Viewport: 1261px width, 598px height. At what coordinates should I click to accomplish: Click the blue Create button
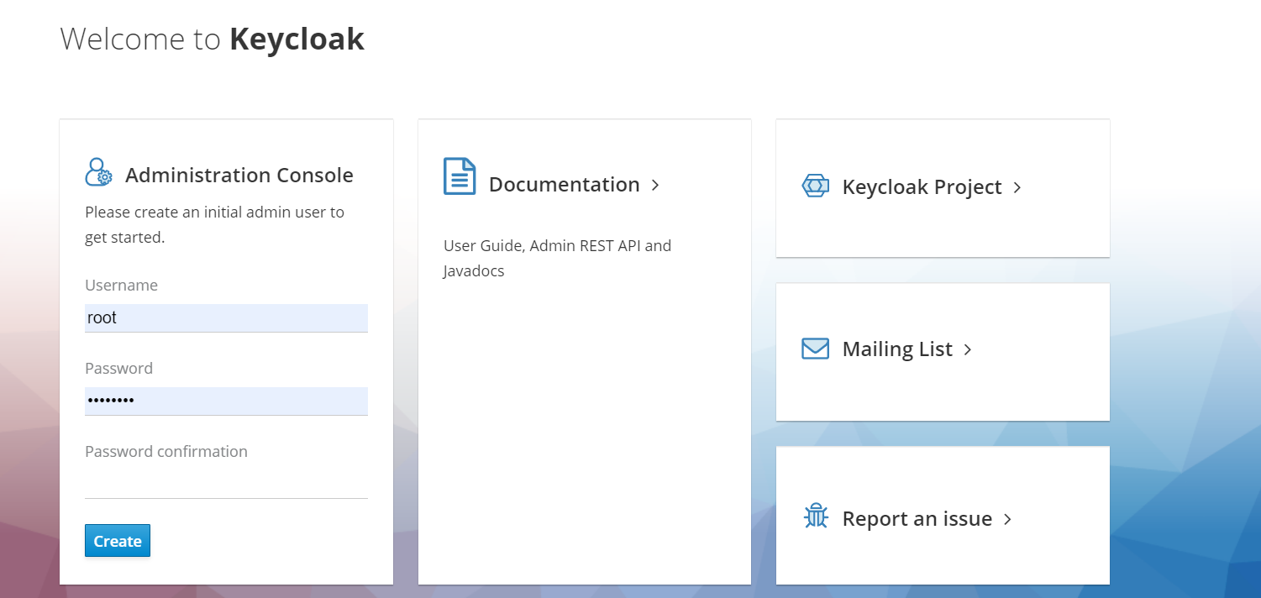pyautogui.click(x=118, y=541)
